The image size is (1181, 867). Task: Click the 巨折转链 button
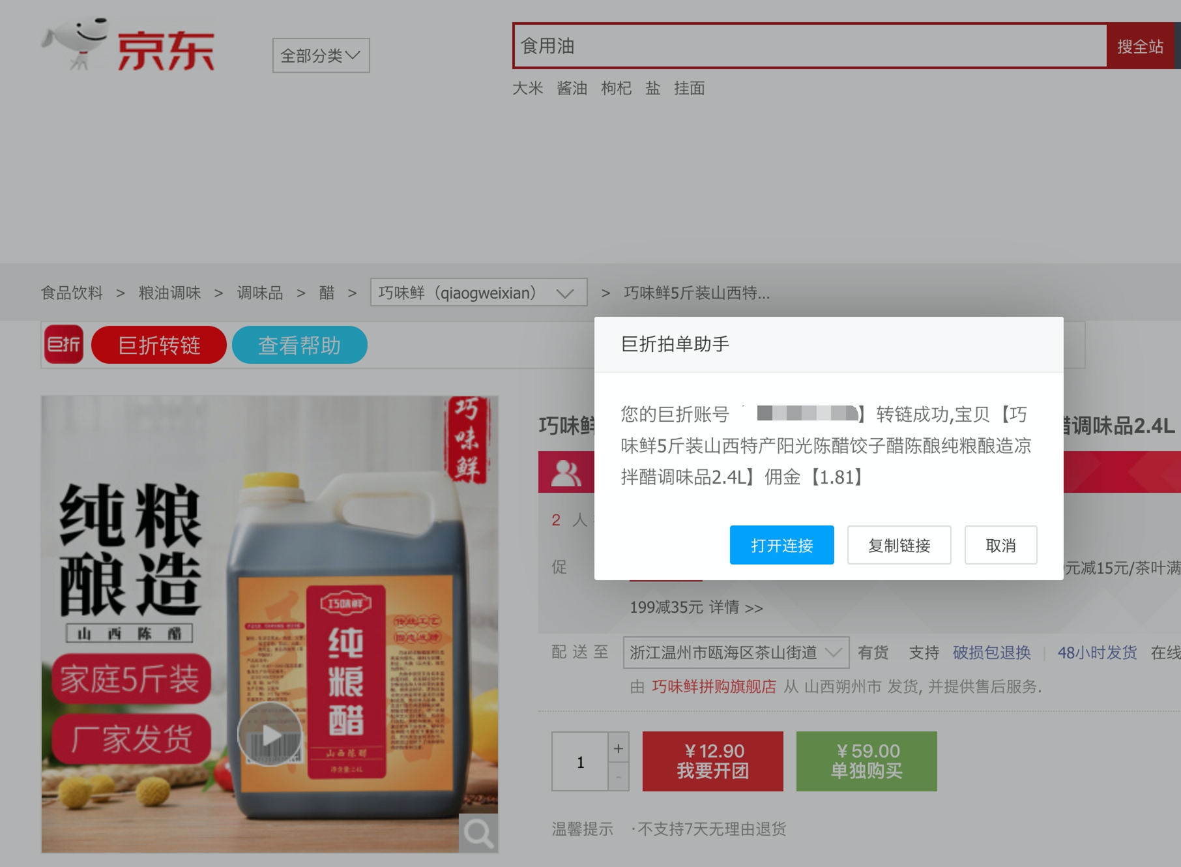159,345
